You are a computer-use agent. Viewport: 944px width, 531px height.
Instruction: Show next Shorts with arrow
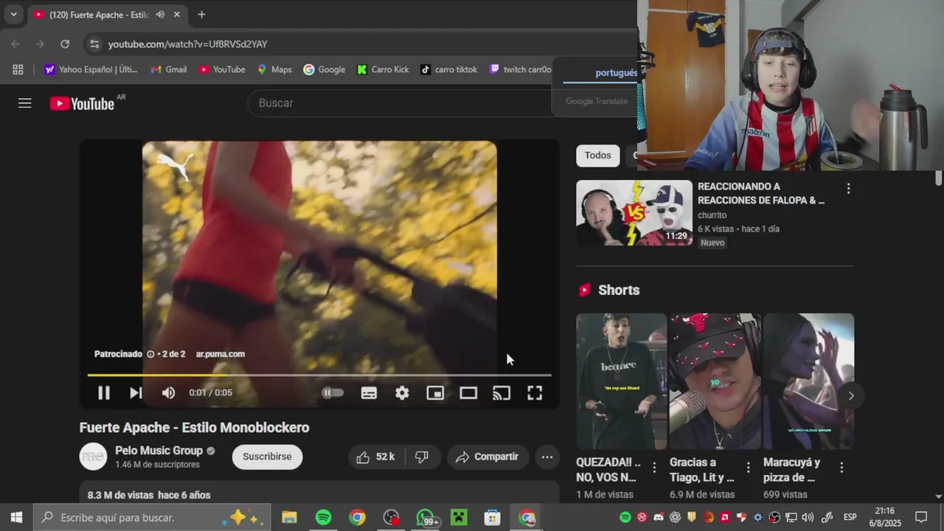(x=850, y=396)
